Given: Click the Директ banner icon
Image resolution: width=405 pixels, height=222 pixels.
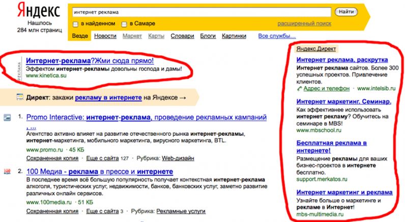Looking at the screenshot, I should click(x=19, y=96).
